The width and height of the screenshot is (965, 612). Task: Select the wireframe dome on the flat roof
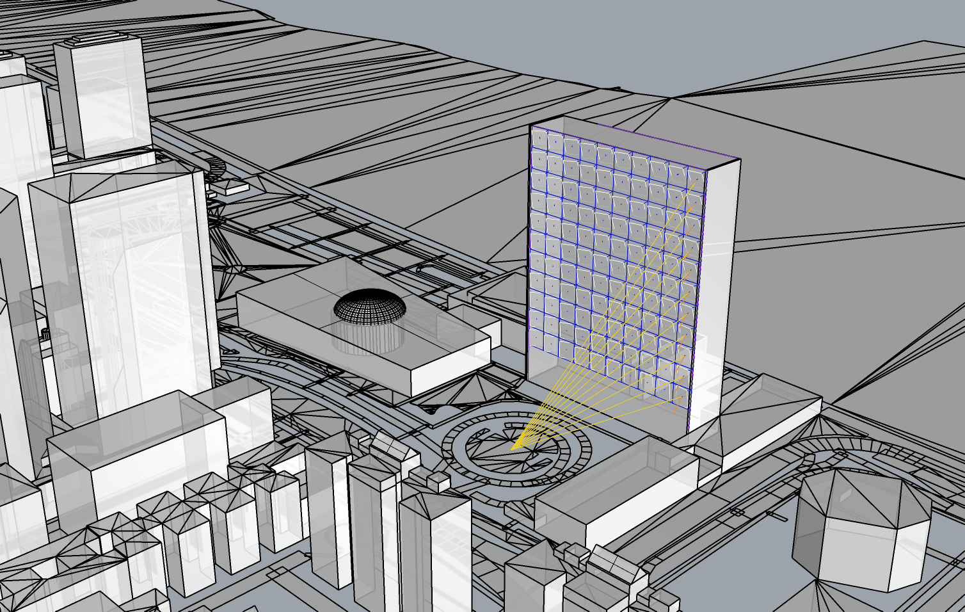coord(369,306)
